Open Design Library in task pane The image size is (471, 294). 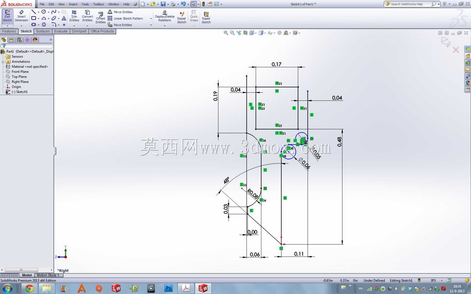468,62
